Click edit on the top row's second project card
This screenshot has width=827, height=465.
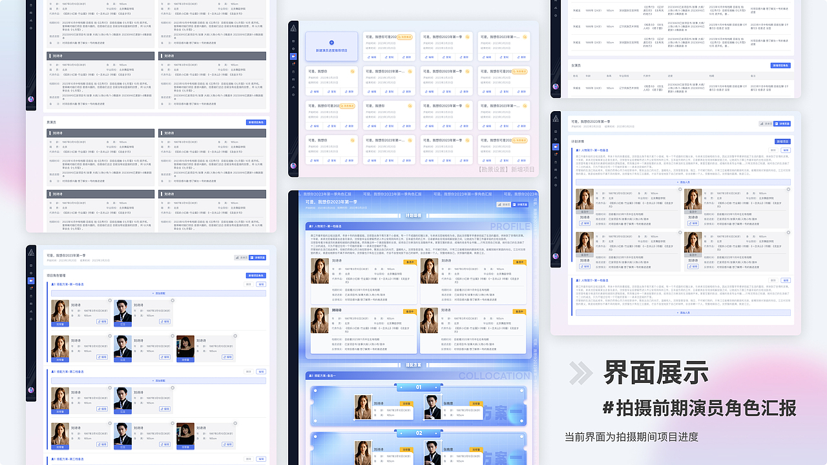pyautogui.click(x=372, y=57)
